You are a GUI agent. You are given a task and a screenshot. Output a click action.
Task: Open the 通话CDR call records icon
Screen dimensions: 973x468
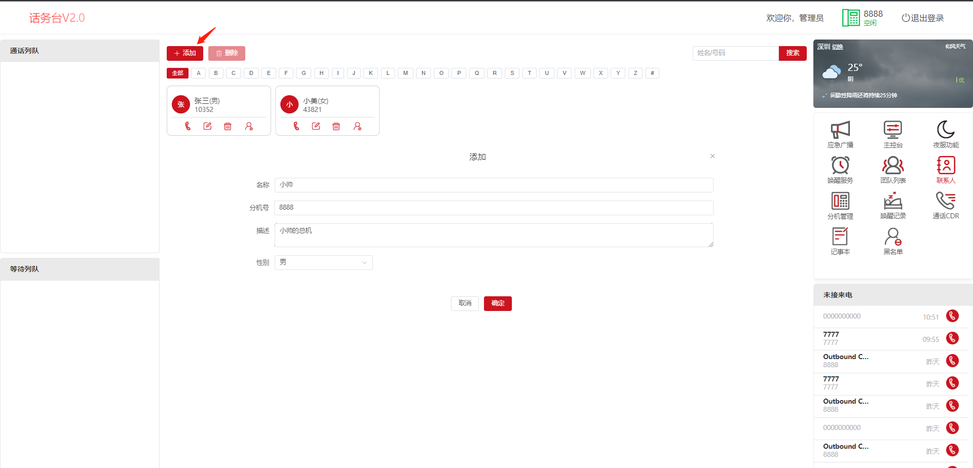pos(946,205)
